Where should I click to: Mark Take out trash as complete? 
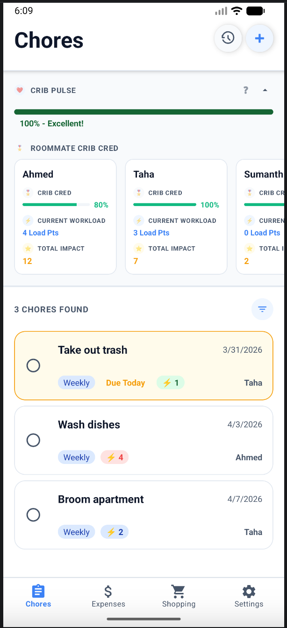(x=33, y=365)
